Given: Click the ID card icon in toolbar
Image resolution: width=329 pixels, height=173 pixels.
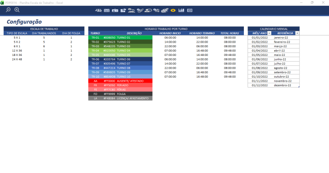Looking at the screenshot, I should [115, 10].
